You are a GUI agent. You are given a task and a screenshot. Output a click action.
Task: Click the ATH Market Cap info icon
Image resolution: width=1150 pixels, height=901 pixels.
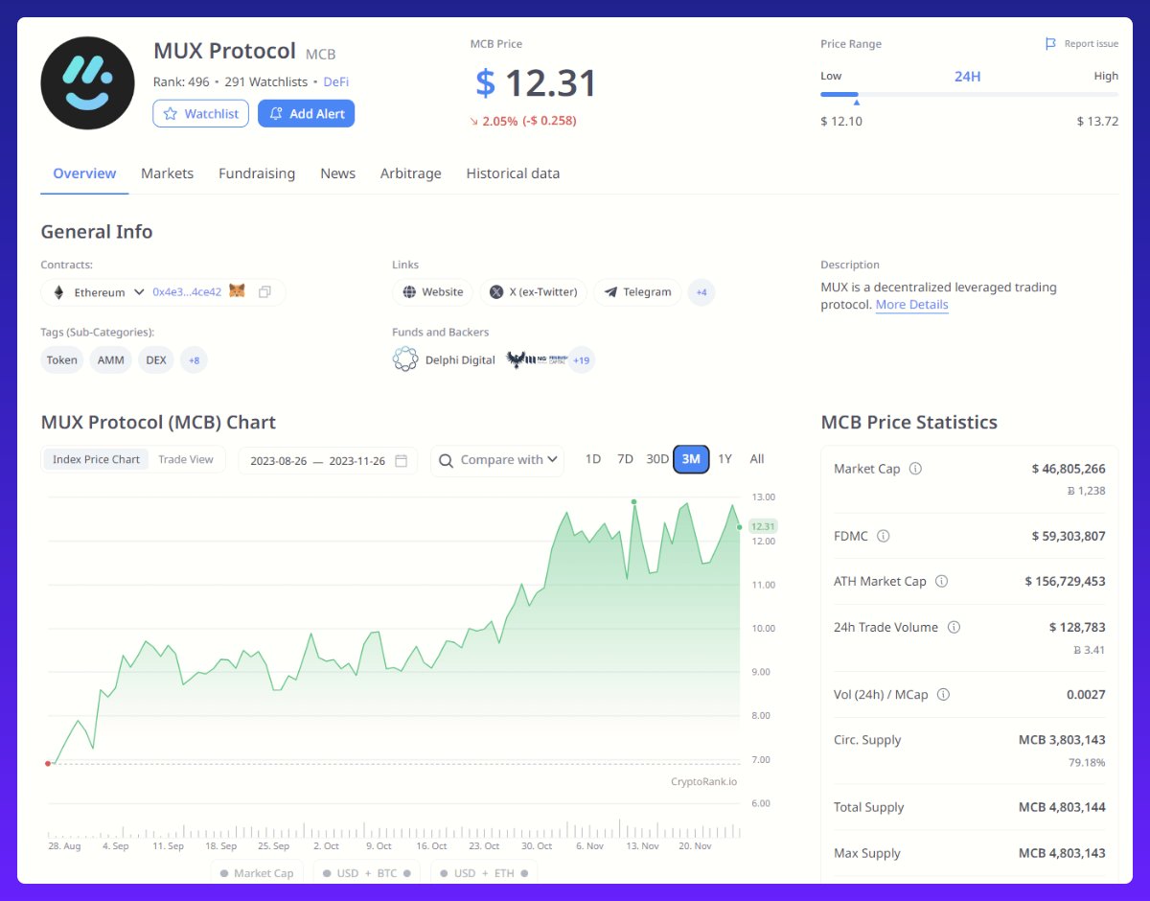pos(941,581)
